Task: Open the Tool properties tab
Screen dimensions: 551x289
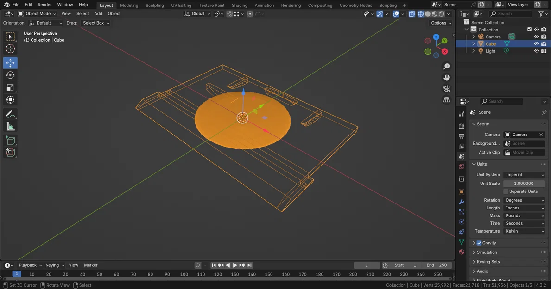Action: click(x=462, y=114)
